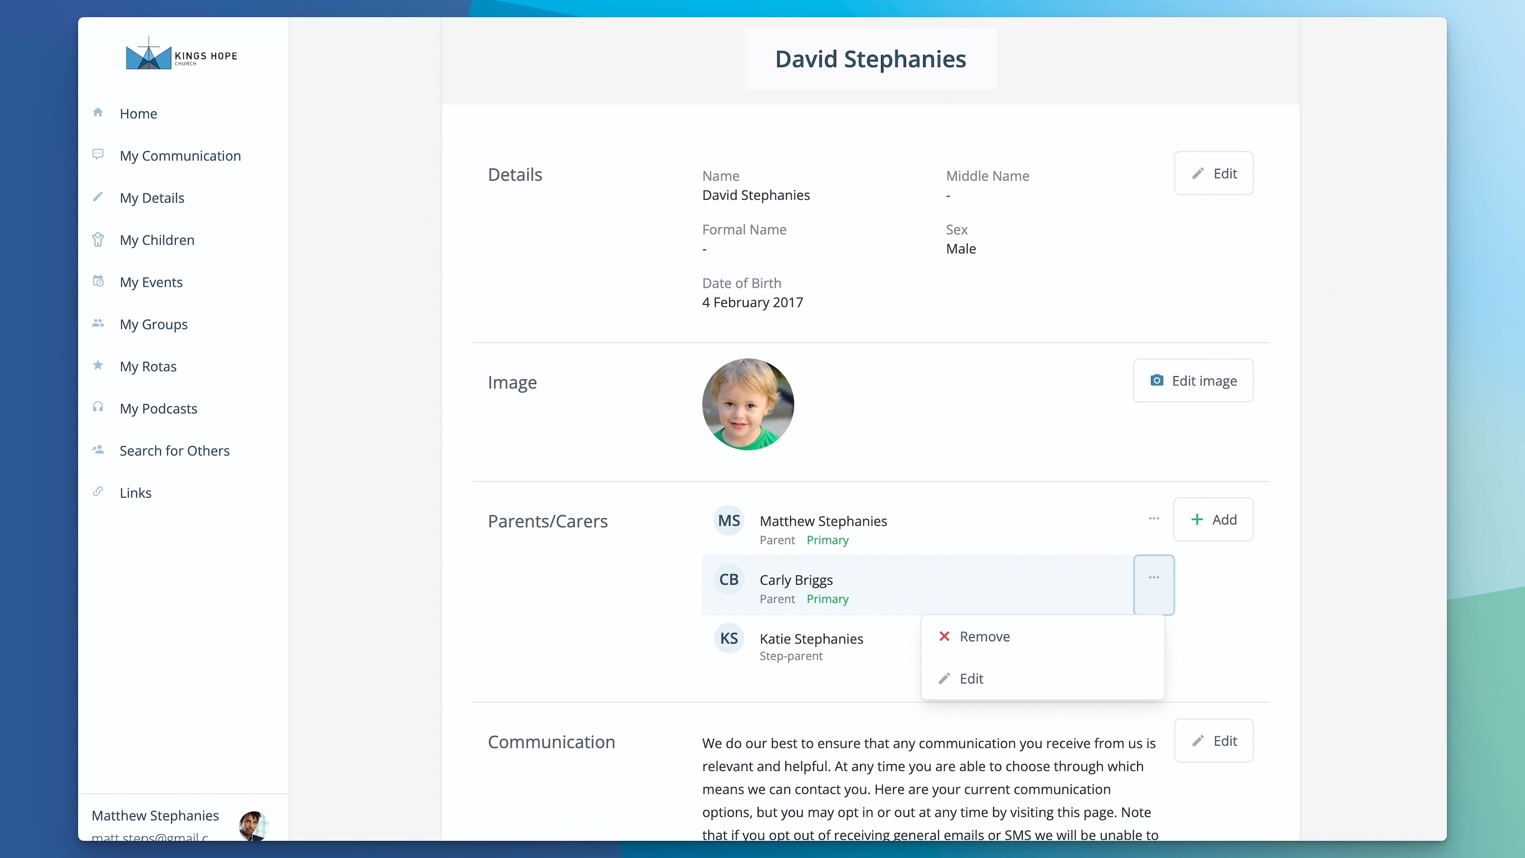This screenshot has width=1525, height=858.
Task: Toggle the options menu for Carly Briggs
Action: pos(1154,585)
